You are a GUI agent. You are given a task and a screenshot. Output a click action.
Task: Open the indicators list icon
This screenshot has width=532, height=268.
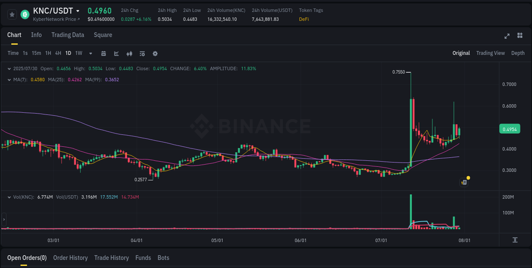click(x=142, y=53)
